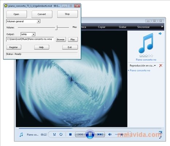Open the Volumen general dropdown
This screenshot has height=146, width=170.
(x=39, y=21)
